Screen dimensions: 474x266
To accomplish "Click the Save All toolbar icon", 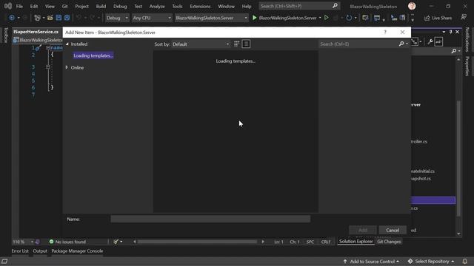I will pyautogui.click(x=67, y=18).
